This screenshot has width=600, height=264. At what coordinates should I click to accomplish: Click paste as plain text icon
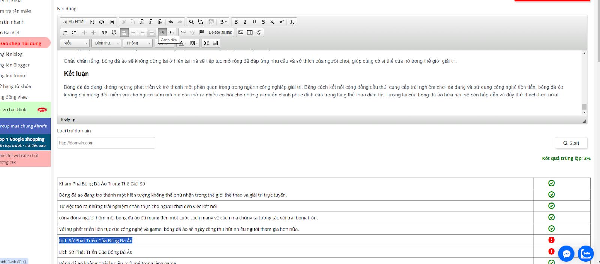coord(151,22)
